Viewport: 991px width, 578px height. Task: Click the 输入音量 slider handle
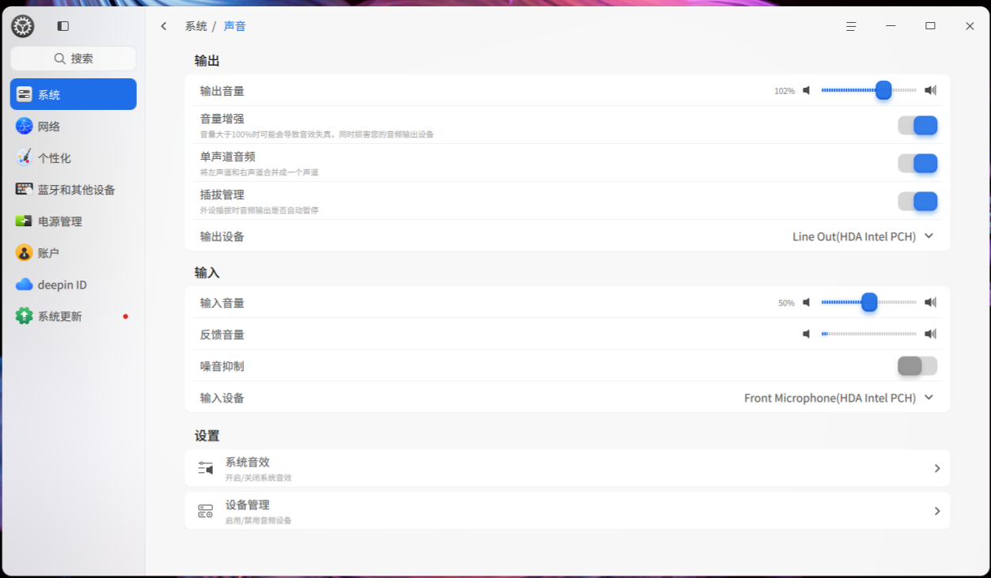[x=869, y=302]
